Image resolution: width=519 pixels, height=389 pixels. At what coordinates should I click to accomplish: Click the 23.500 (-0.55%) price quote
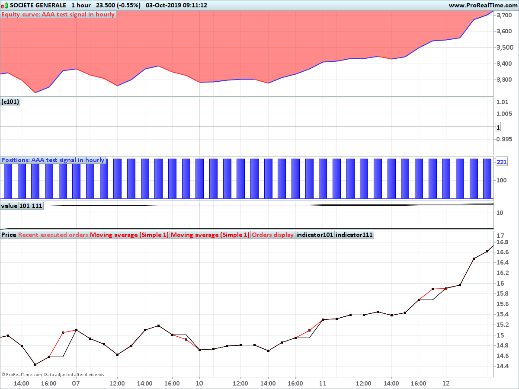click(119, 5)
